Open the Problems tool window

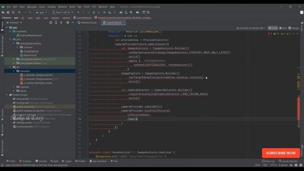tap(25, 161)
